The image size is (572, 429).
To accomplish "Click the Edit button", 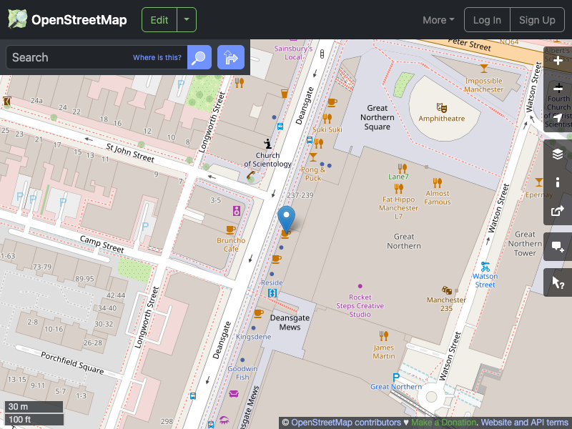I will coord(159,19).
